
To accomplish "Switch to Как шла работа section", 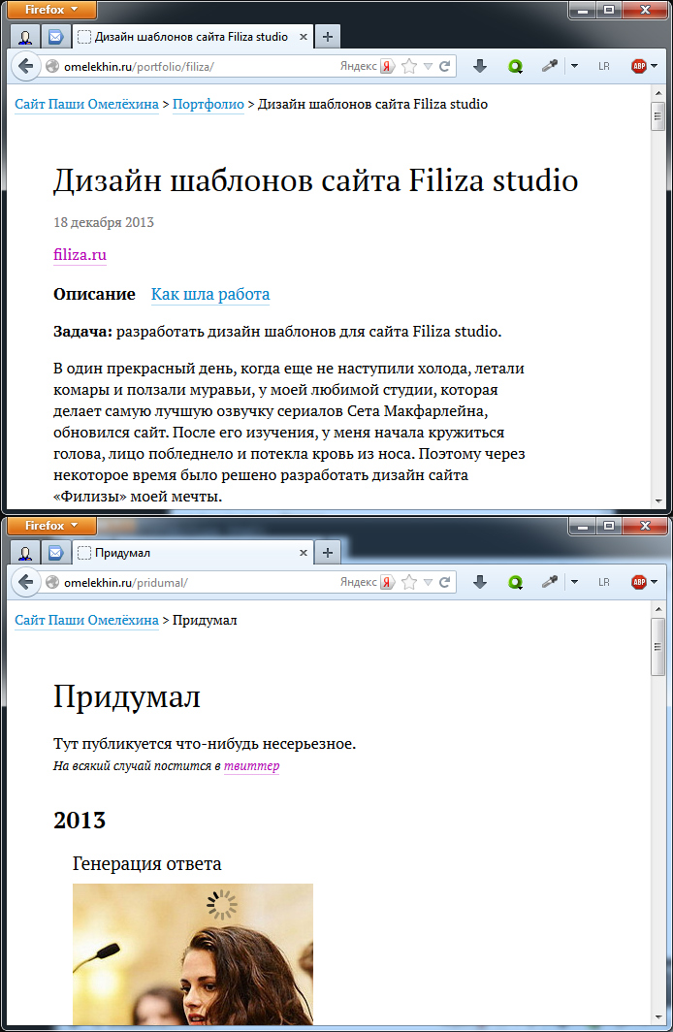I will click(210, 294).
